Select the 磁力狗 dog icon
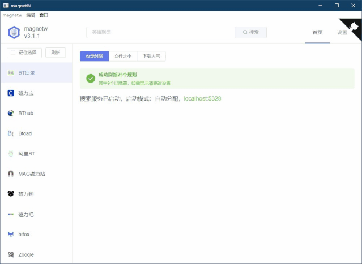Viewport: 362px width, 264px height. click(x=11, y=194)
